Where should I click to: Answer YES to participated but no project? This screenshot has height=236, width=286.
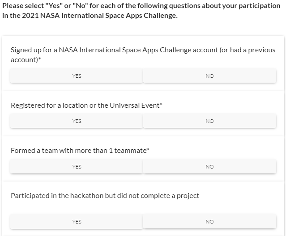tap(77, 222)
